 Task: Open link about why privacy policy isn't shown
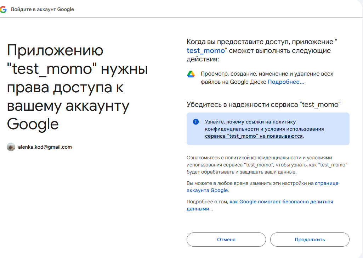(264, 129)
